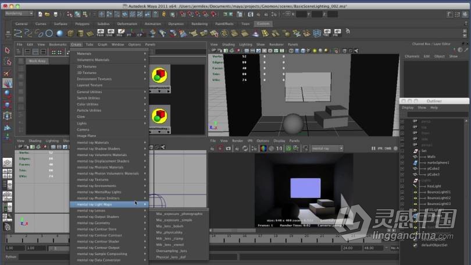Image resolution: width=471 pixels, height=265 pixels.
Task: Toggle the question mark selection mask
Action: point(156,14)
